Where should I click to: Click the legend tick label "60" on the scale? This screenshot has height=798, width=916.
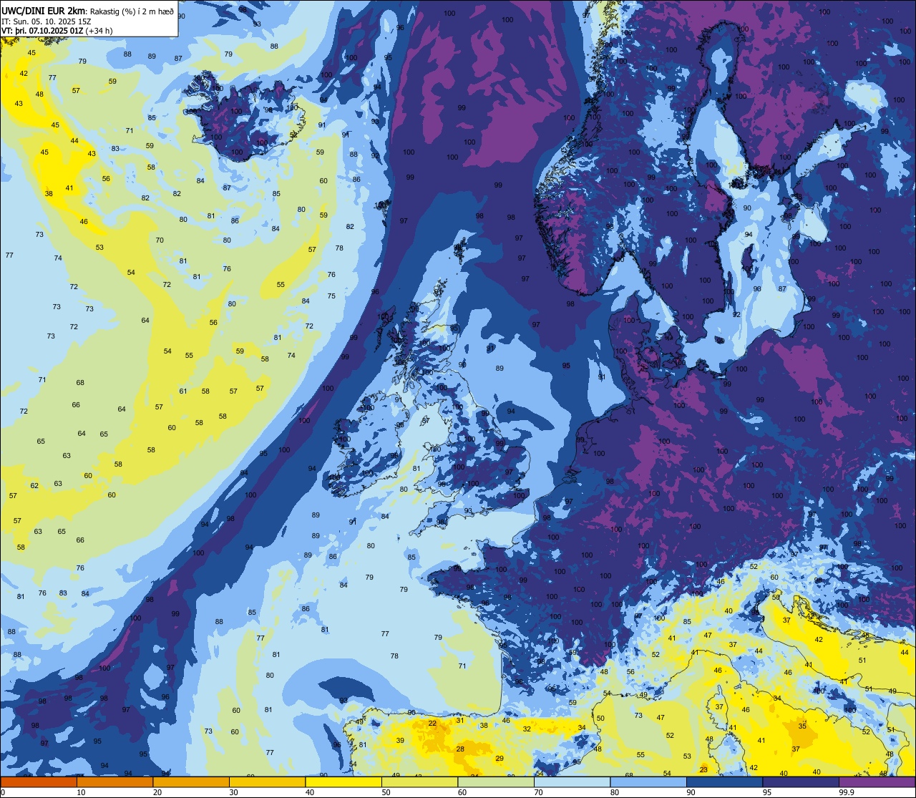click(462, 792)
